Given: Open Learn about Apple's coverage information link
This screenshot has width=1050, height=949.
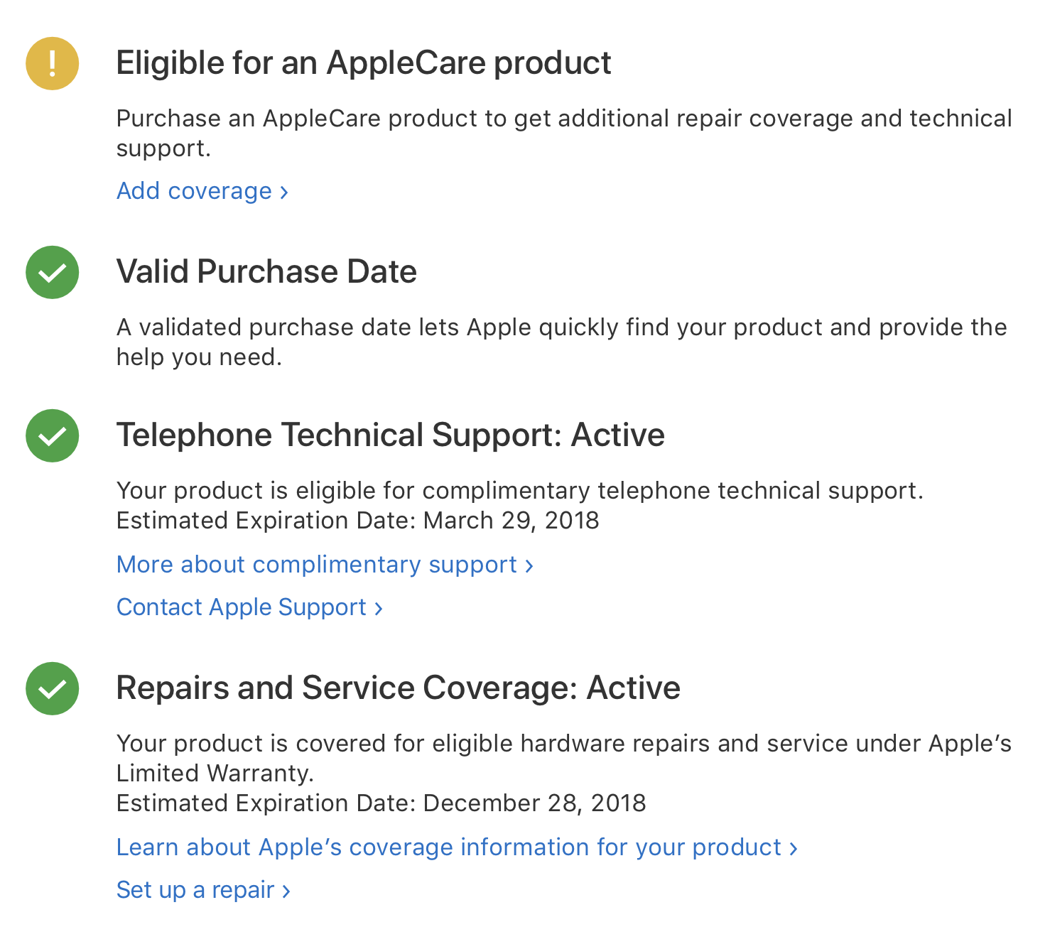Looking at the screenshot, I should pos(457,847).
